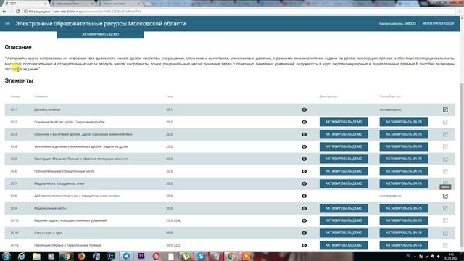Activate full access for 75 on row 30.12
The width and height of the screenshot is (464, 261).
click(404, 245)
